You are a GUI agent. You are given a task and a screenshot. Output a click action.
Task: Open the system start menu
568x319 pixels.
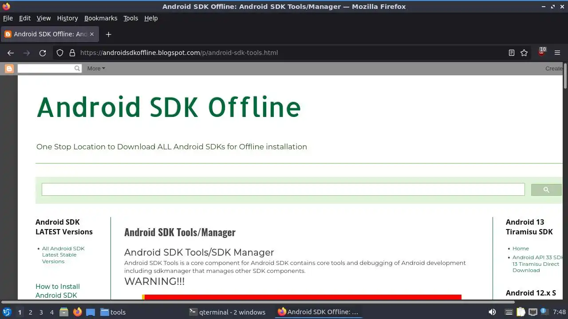pyautogui.click(x=7, y=312)
